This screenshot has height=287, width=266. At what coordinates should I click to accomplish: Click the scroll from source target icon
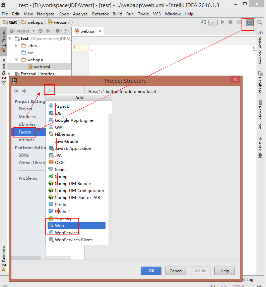coord(41,31)
